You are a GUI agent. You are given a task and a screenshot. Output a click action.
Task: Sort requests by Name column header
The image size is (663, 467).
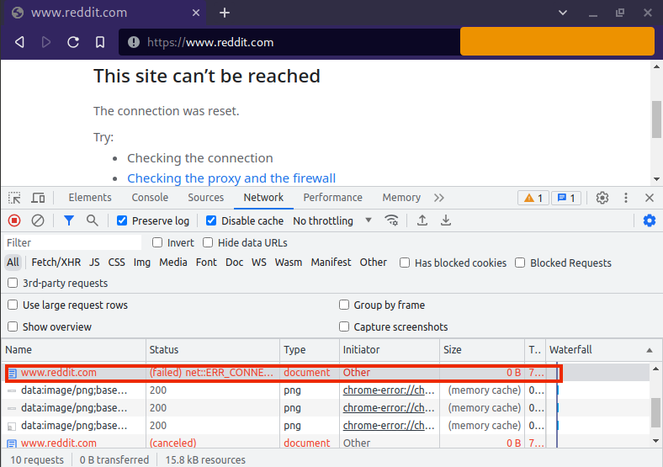pos(73,349)
